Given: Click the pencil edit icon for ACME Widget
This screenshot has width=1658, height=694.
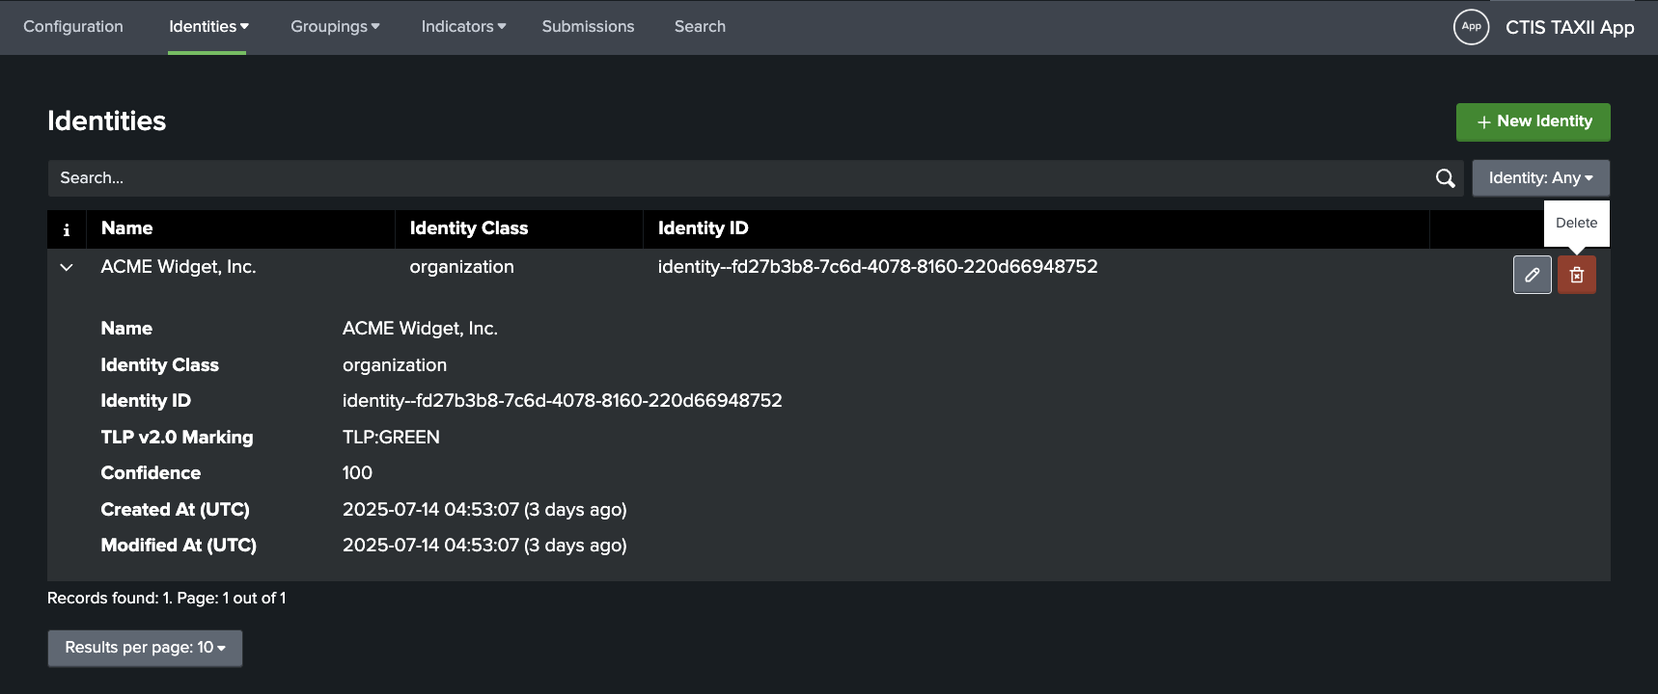Looking at the screenshot, I should click(x=1532, y=276).
